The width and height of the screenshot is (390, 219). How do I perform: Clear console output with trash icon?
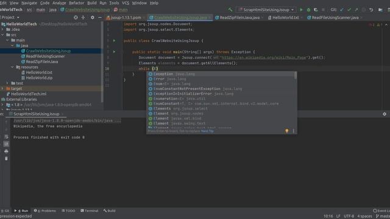click(6, 158)
